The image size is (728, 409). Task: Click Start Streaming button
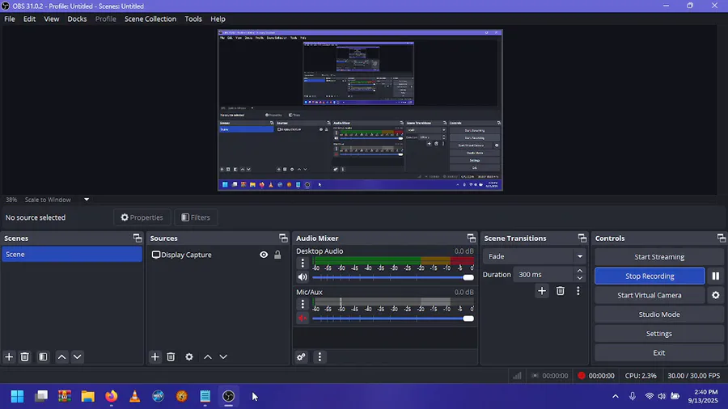[658, 257]
